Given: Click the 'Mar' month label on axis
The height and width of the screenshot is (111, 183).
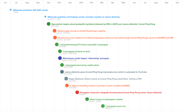Looking at the screenshot, I should tap(102, 3).
